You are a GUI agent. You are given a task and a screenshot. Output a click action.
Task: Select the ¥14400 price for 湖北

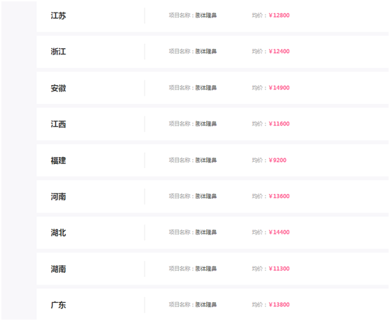pyautogui.click(x=279, y=232)
